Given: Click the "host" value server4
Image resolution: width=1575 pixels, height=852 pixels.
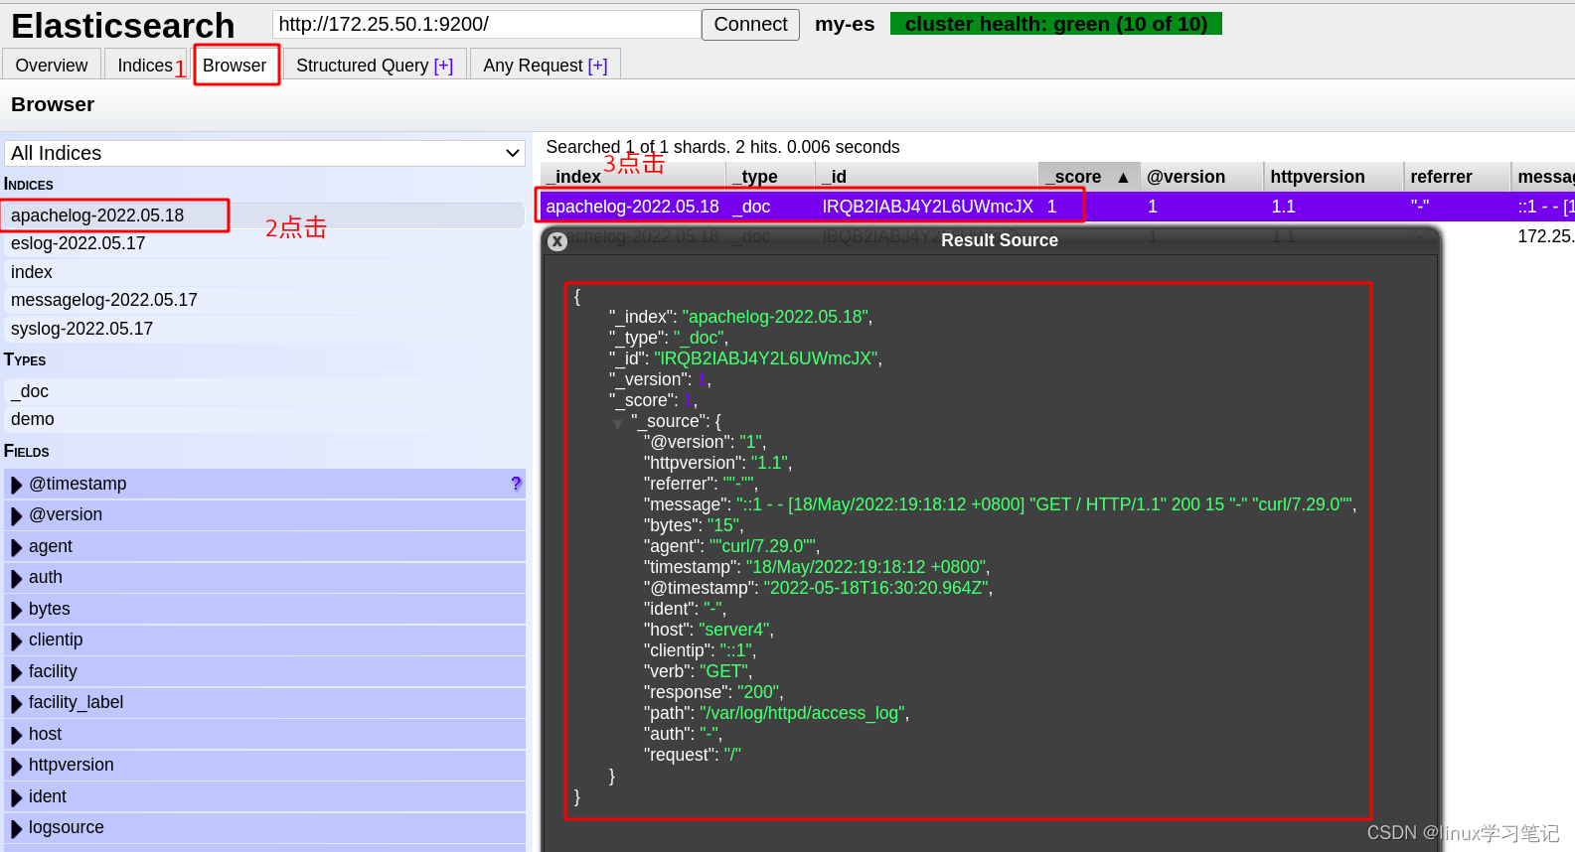Looking at the screenshot, I should (734, 630).
